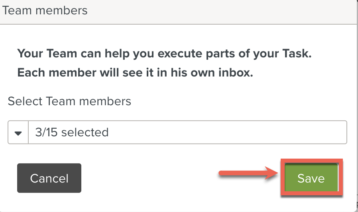Click the 'Select Team members' label
This screenshot has height=212, width=358.
tap(69, 101)
